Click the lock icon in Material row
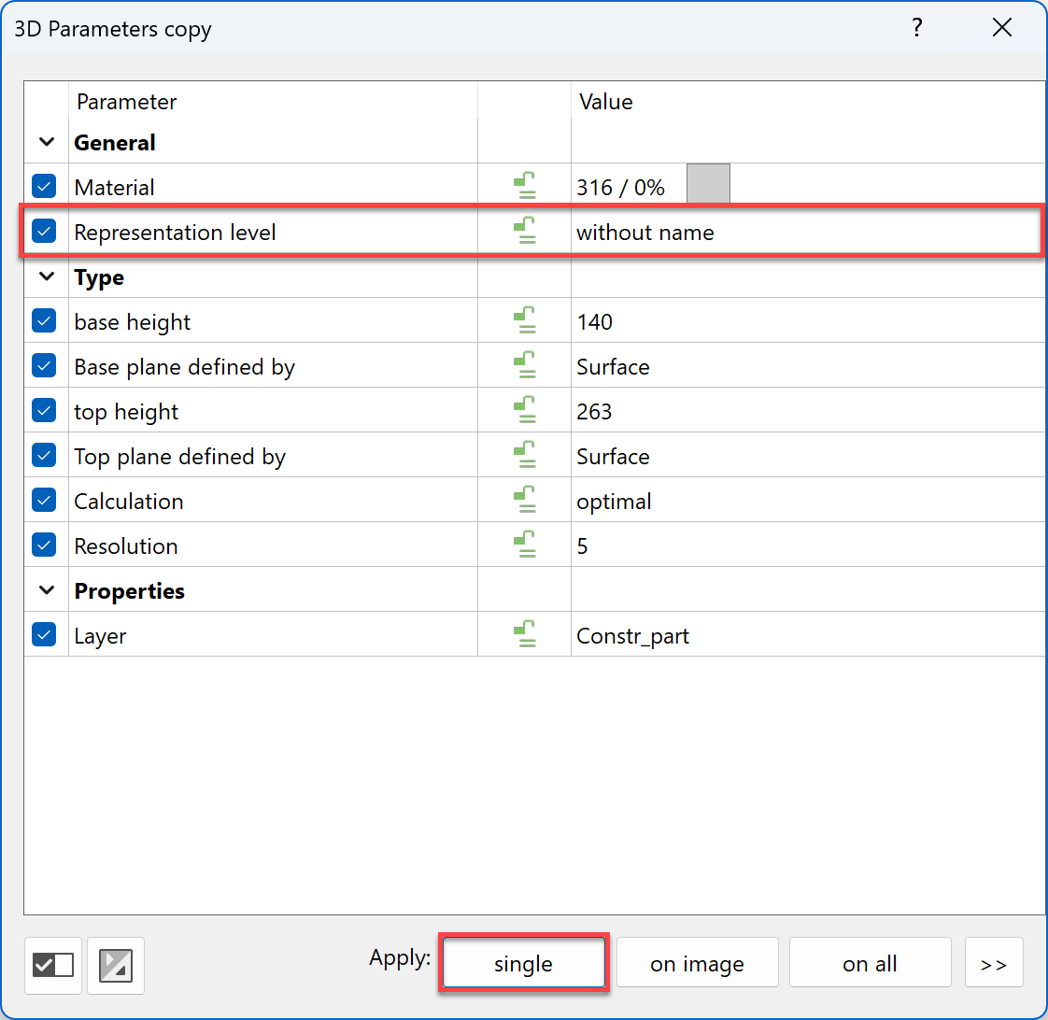The image size is (1048, 1020). 525,187
